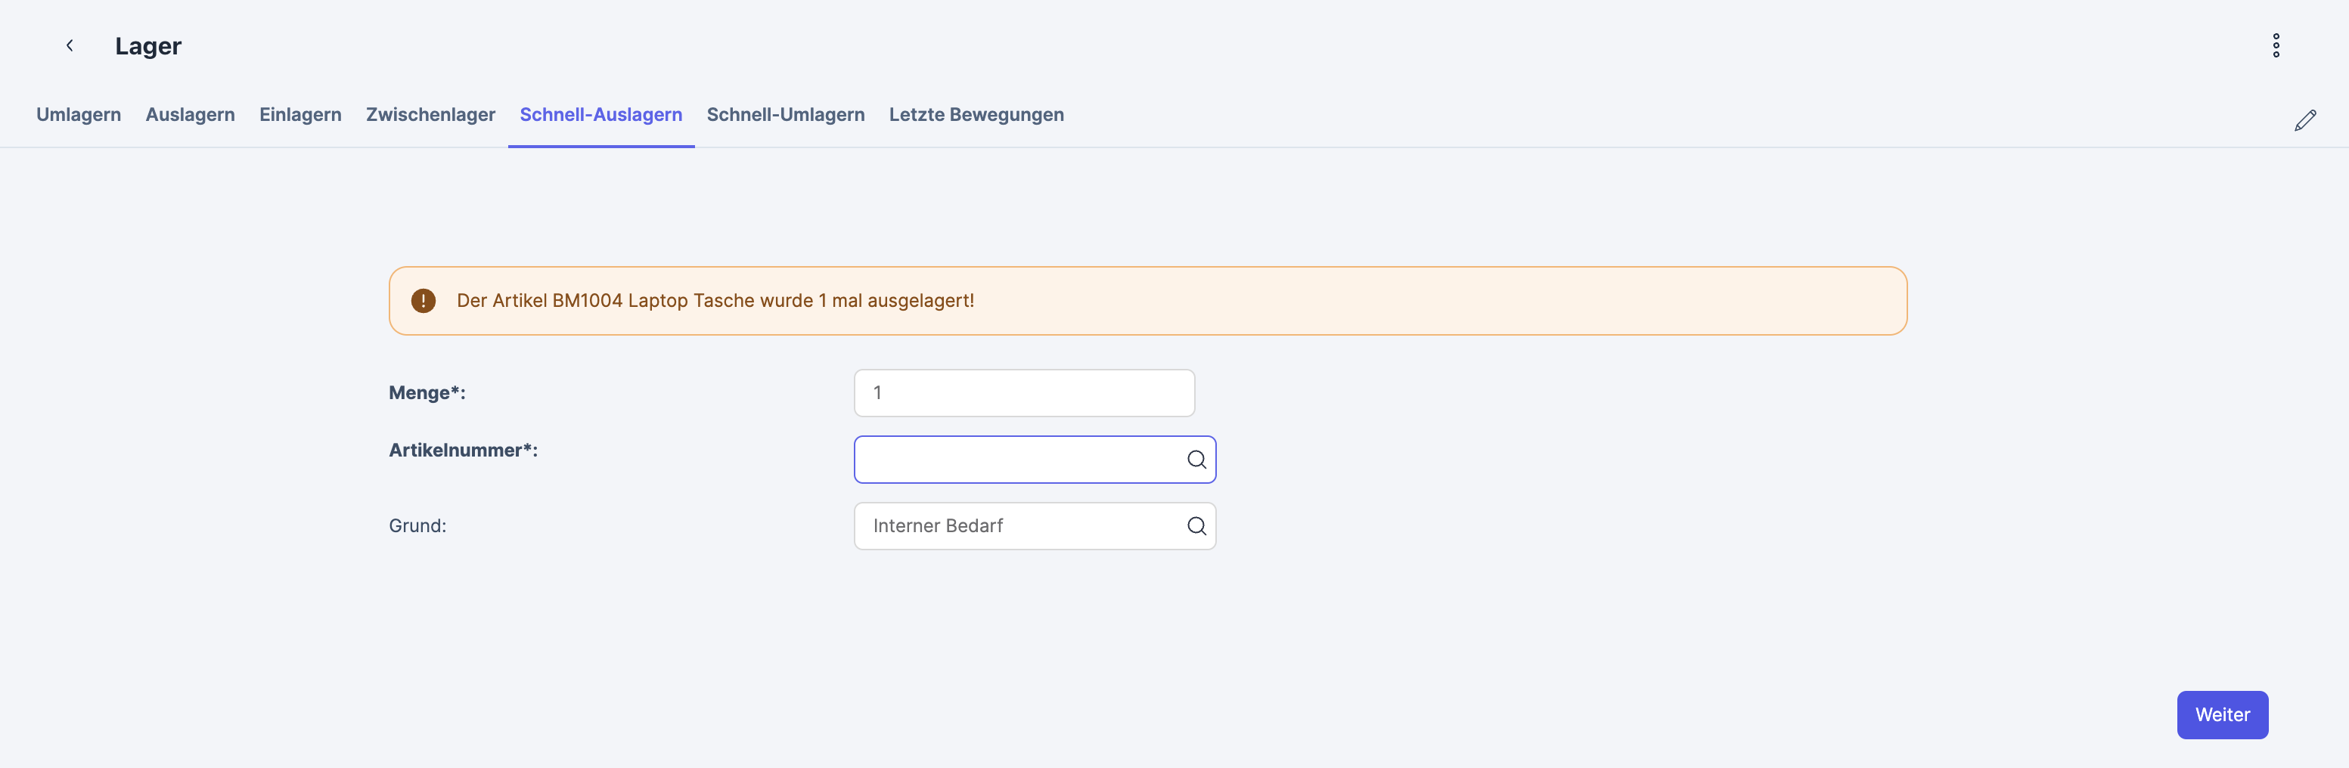This screenshot has width=2349, height=768.
Task: Click the pencil edit icon
Action: point(2304,120)
